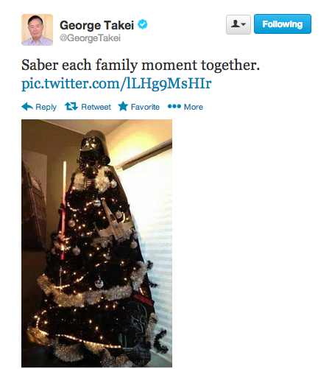This screenshot has height=369, width=332.
Task: Open George Takei's profile avatar
Action: (x=37, y=29)
